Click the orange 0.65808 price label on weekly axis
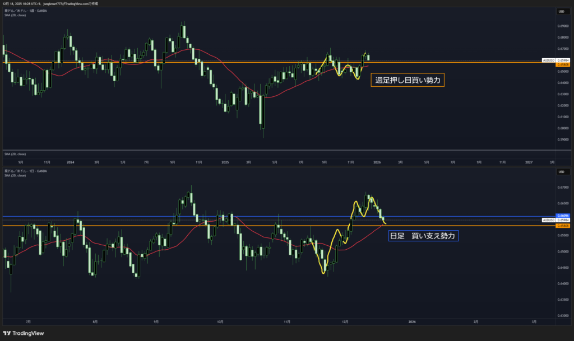 (562, 65)
